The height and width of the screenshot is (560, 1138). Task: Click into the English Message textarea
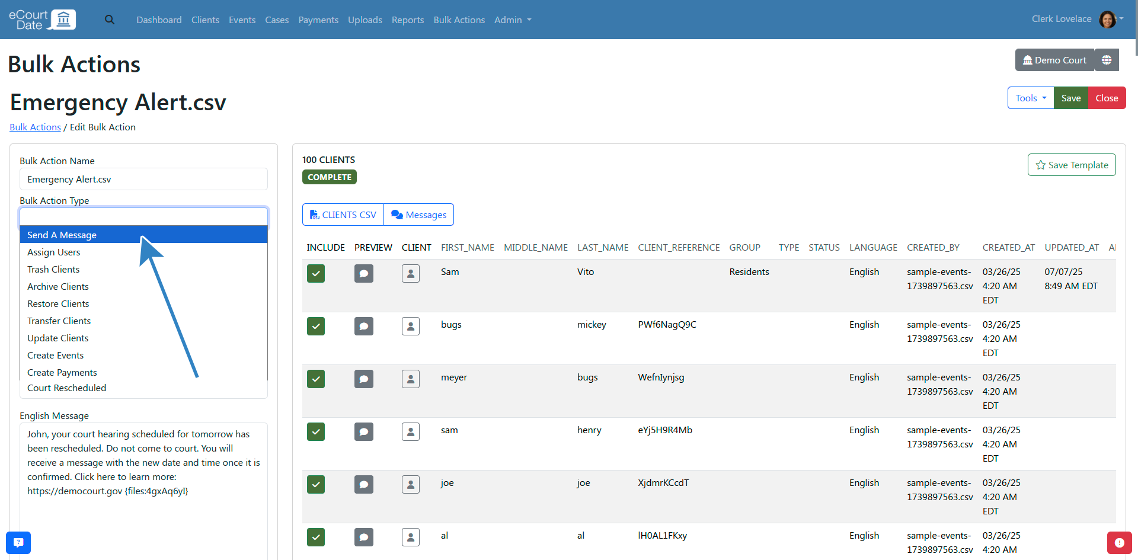point(143,491)
